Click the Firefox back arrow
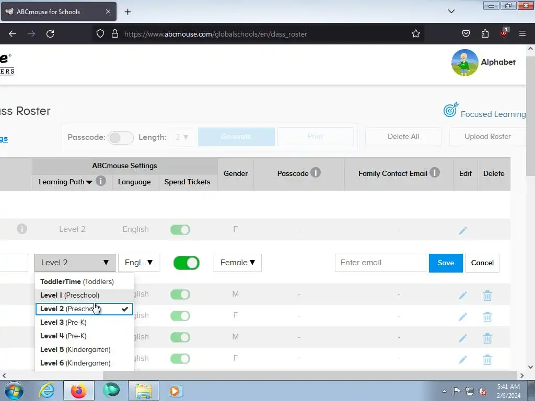535x401 pixels. [13, 34]
